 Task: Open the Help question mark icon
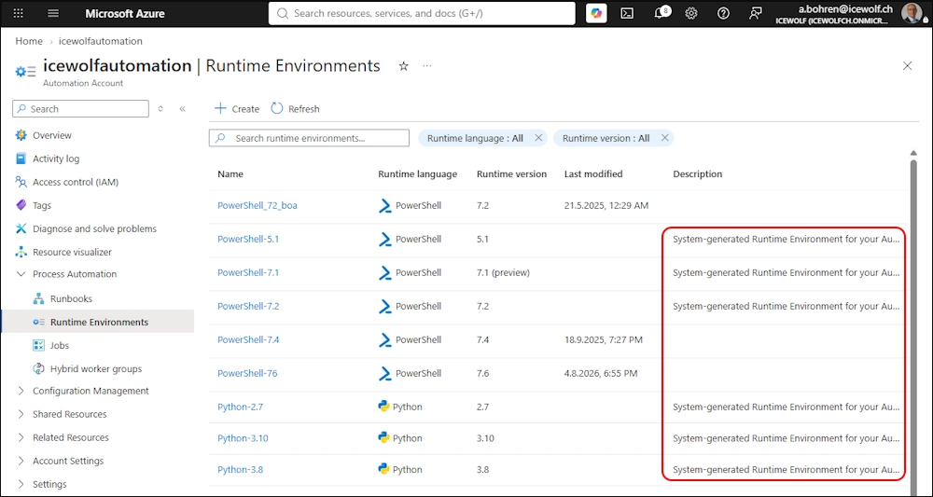pos(723,13)
